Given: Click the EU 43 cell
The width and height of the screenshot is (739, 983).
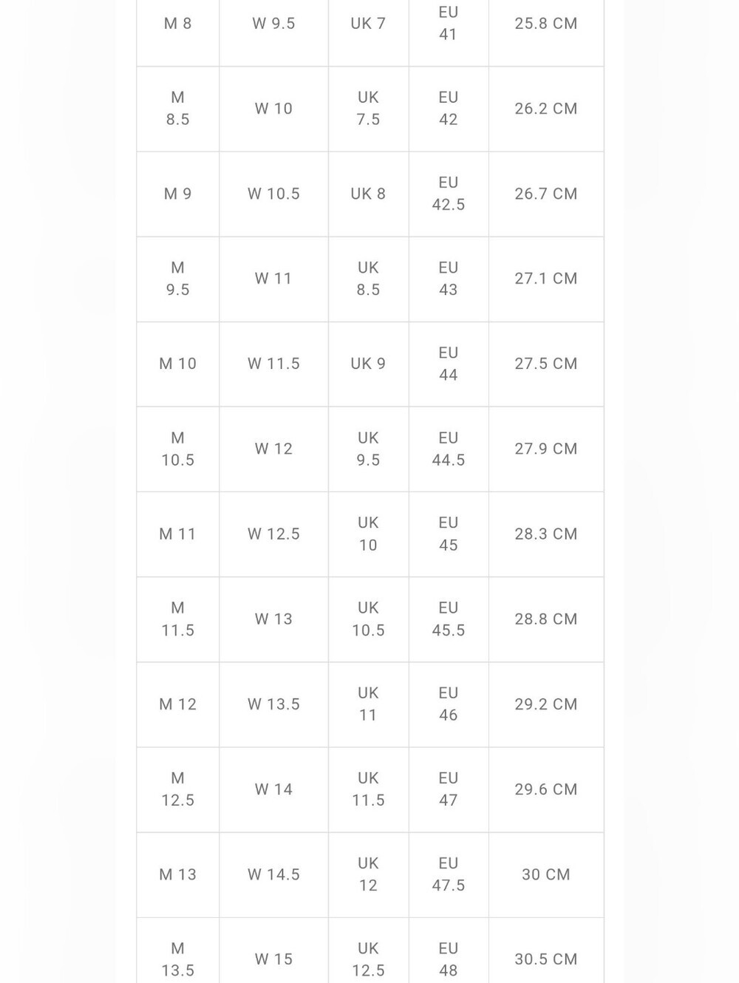Looking at the screenshot, I should [x=448, y=279].
